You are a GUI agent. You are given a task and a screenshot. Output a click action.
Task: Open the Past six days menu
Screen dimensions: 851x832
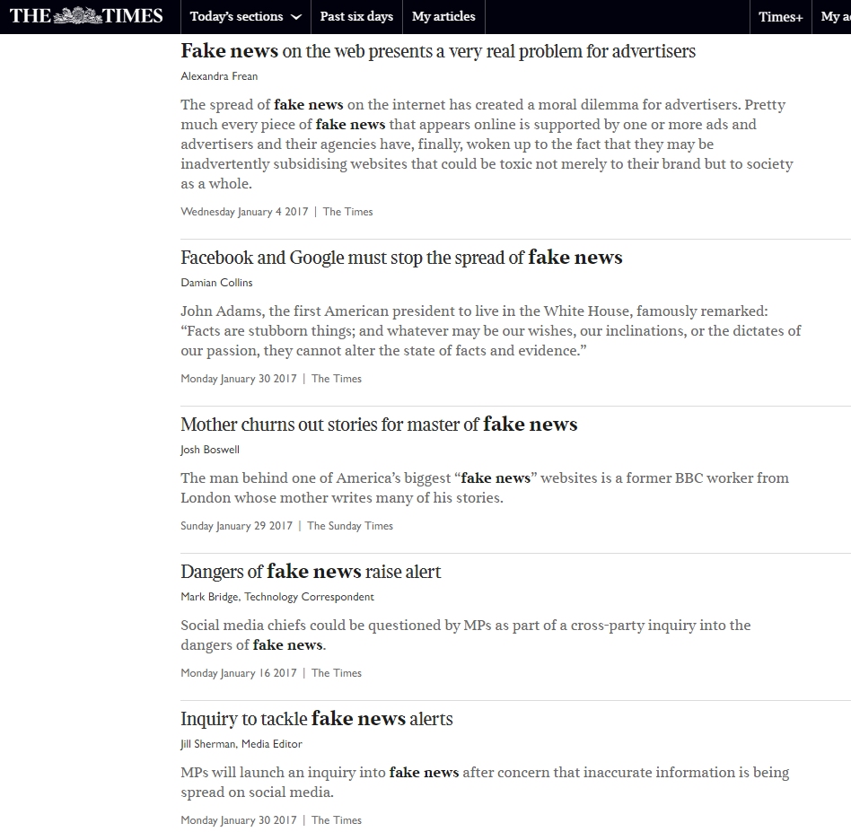click(356, 16)
